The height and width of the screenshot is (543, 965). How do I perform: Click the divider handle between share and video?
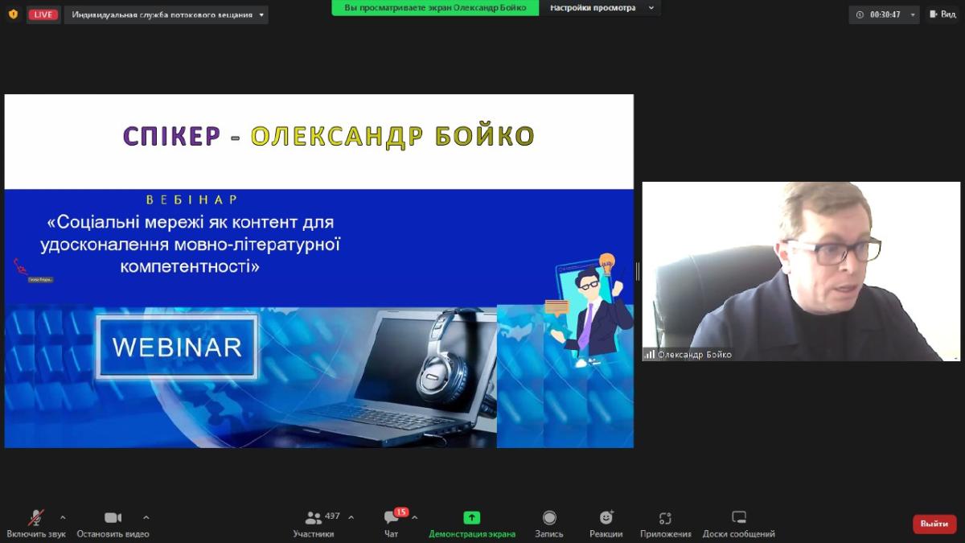coord(638,271)
